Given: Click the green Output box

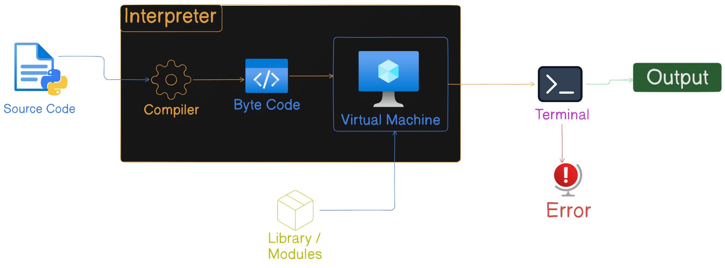Looking at the screenshot, I should point(677,77).
